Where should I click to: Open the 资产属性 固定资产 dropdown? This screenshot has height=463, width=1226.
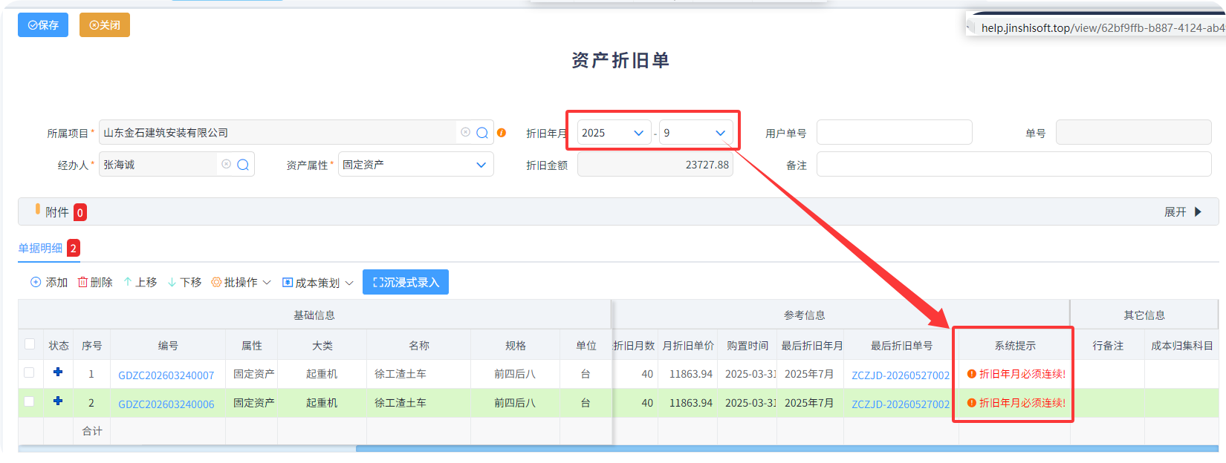point(415,165)
